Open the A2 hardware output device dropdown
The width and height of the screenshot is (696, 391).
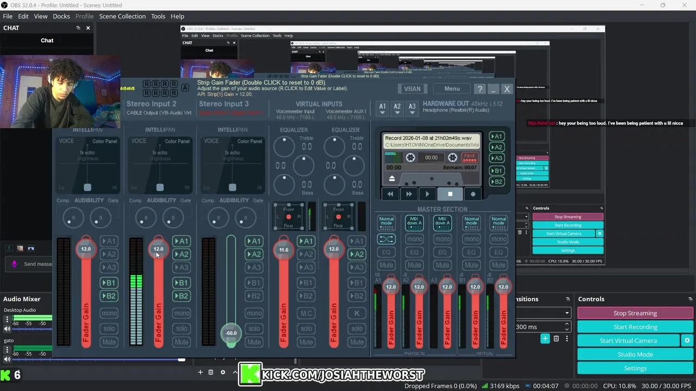point(397,109)
